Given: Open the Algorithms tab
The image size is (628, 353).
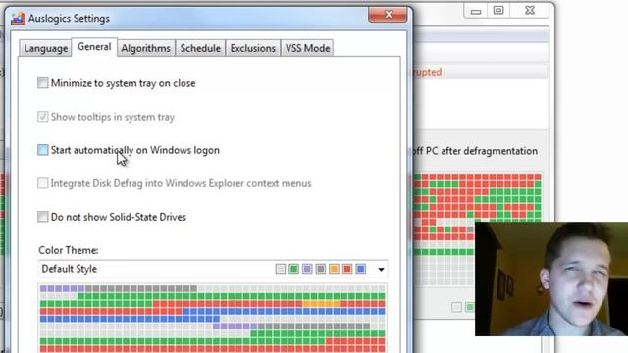Looking at the screenshot, I should pos(146,48).
